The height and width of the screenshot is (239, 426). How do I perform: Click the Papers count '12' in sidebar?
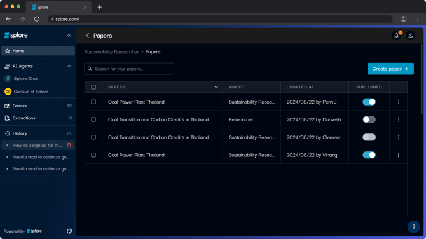click(x=69, y=106)
